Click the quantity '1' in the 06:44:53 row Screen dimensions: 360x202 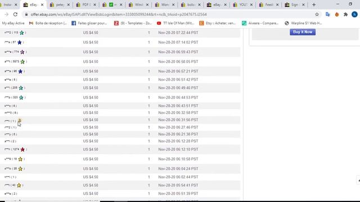tap(148, 98)
